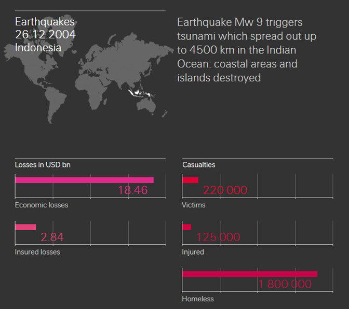Click the Earthquake Mw 9 description paragraph
Viewport: 349px width, 309px height.
click(x=247, y=50)
